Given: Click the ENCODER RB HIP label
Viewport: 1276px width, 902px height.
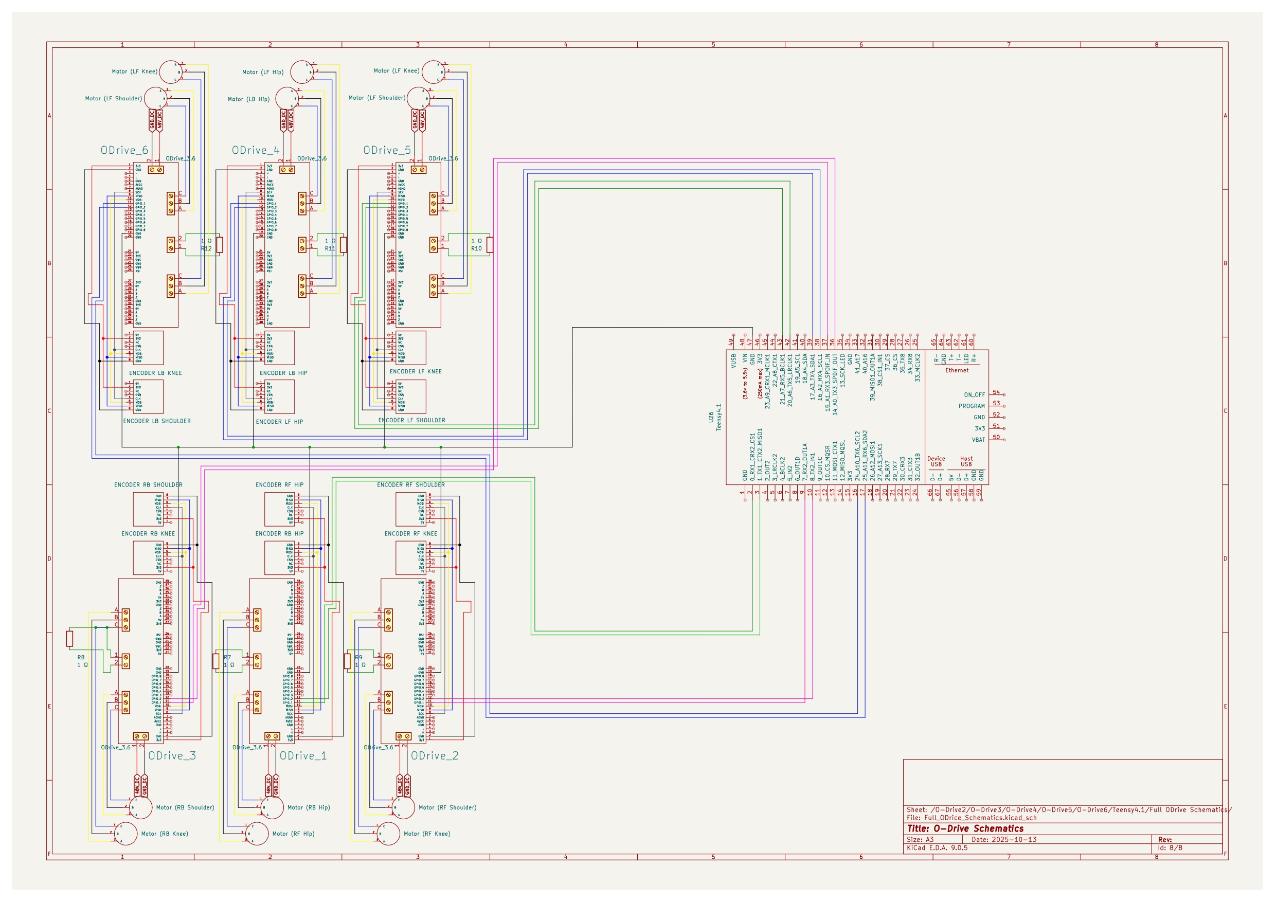Looking at the screenshot, I should pyautogui.click(x=280, y=534).
